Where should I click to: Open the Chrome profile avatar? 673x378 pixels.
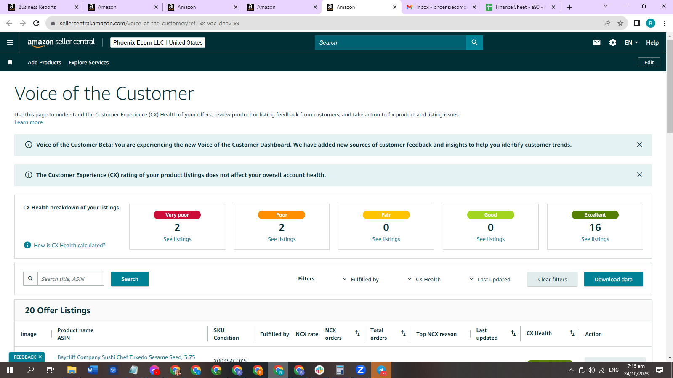[x=651, y=23]
